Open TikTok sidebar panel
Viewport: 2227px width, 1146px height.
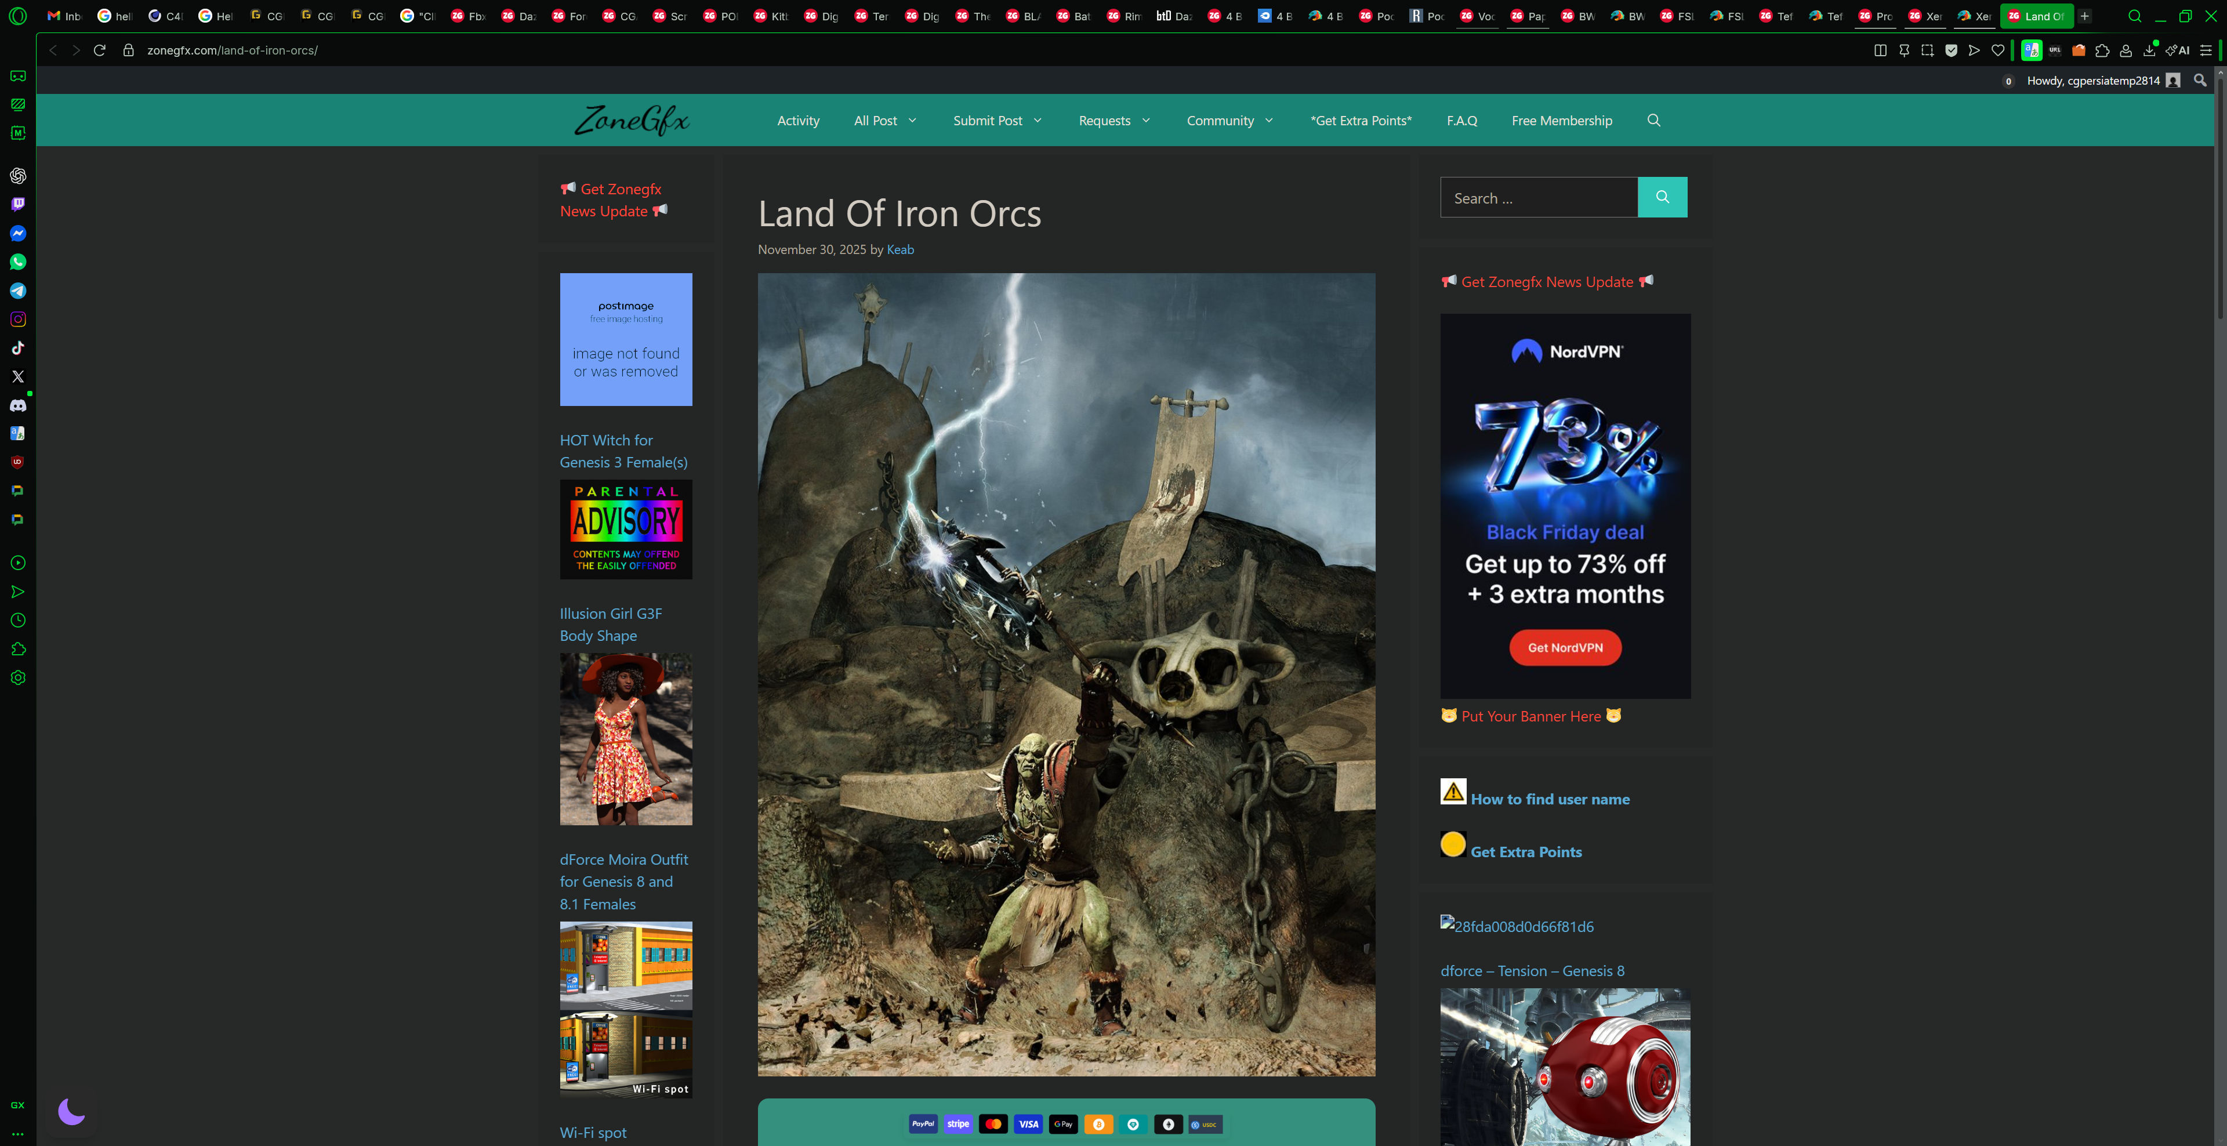17,347
